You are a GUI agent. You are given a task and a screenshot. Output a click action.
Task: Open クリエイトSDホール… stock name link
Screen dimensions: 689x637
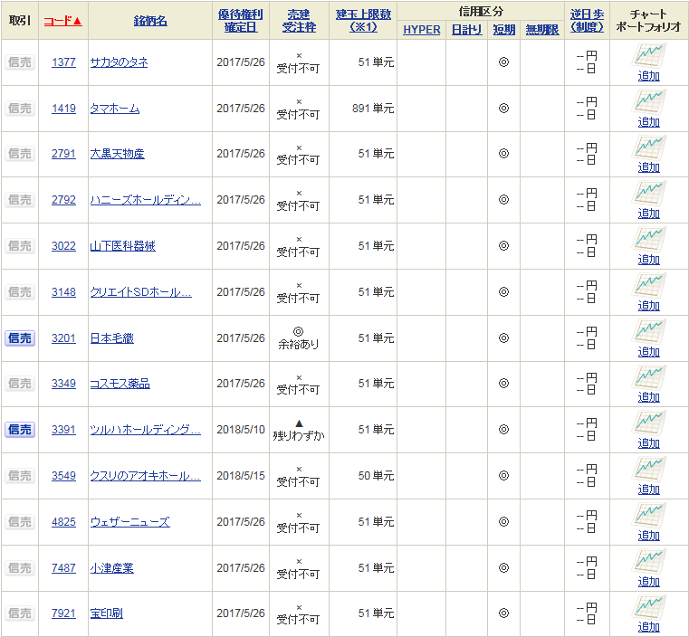pos(140,292)
